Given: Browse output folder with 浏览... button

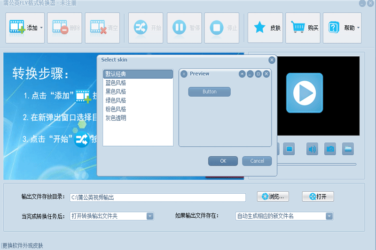Looking at the screenshot, I should click(x=273, y=197).
